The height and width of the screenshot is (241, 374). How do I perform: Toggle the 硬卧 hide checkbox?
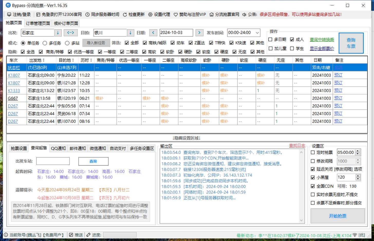click(180, 52)
